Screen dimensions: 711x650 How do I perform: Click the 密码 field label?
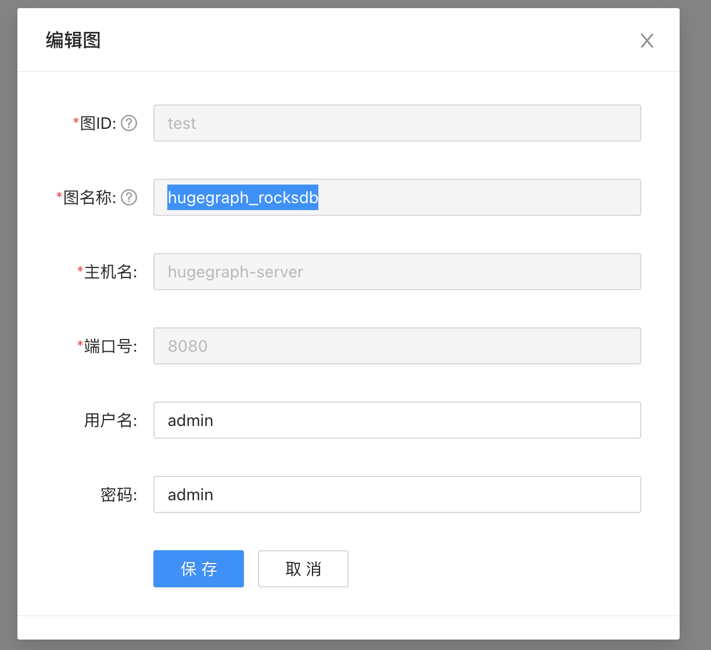119,494
